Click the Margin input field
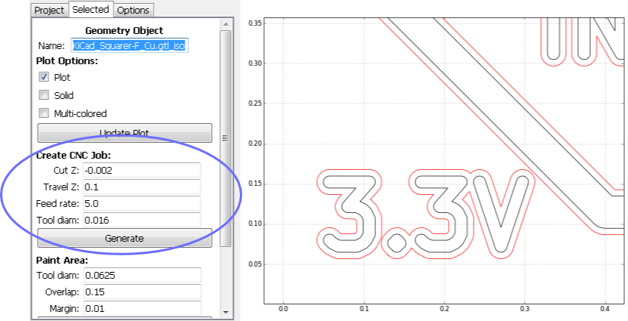628x321 pixels. click(x=141, y=308)
